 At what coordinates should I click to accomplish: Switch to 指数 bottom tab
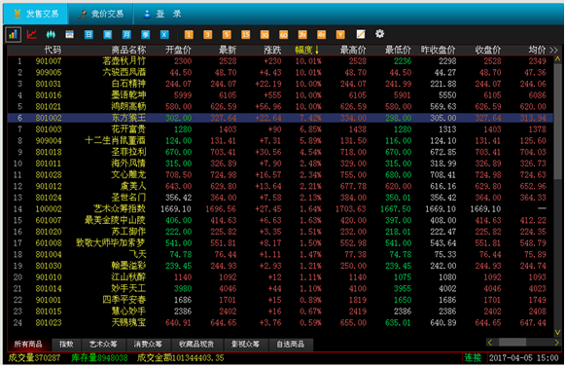(66, 345)
